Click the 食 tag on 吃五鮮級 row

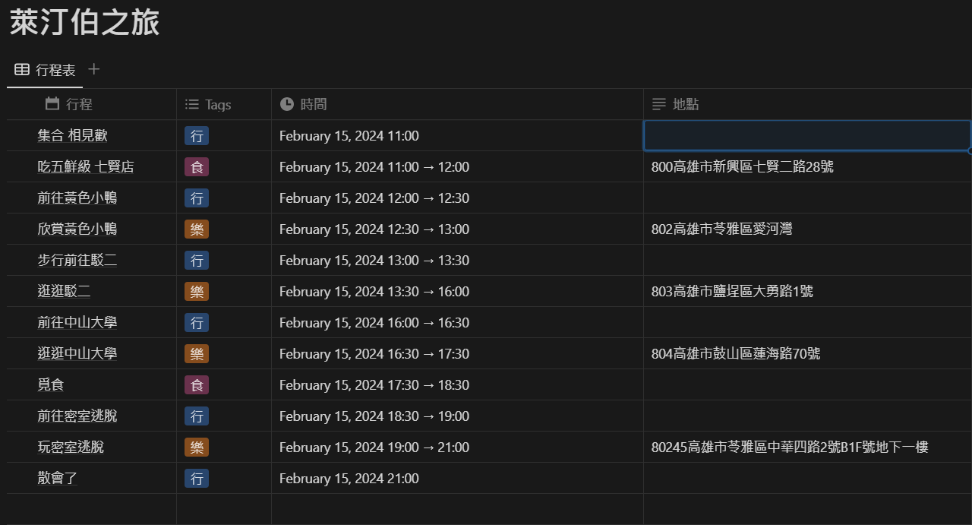pos(197,167)
